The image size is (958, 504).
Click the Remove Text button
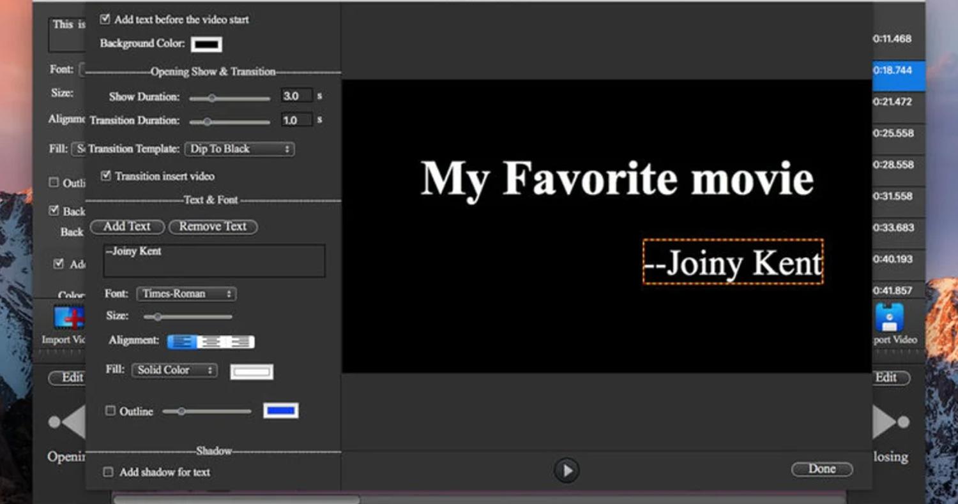click(213, 226)
